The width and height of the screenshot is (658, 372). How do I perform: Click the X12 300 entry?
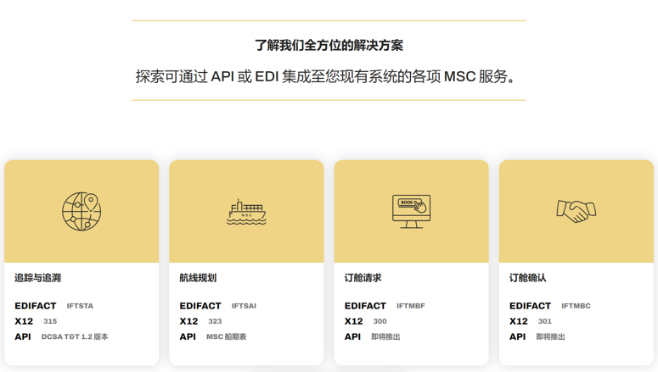click(380, 322)
